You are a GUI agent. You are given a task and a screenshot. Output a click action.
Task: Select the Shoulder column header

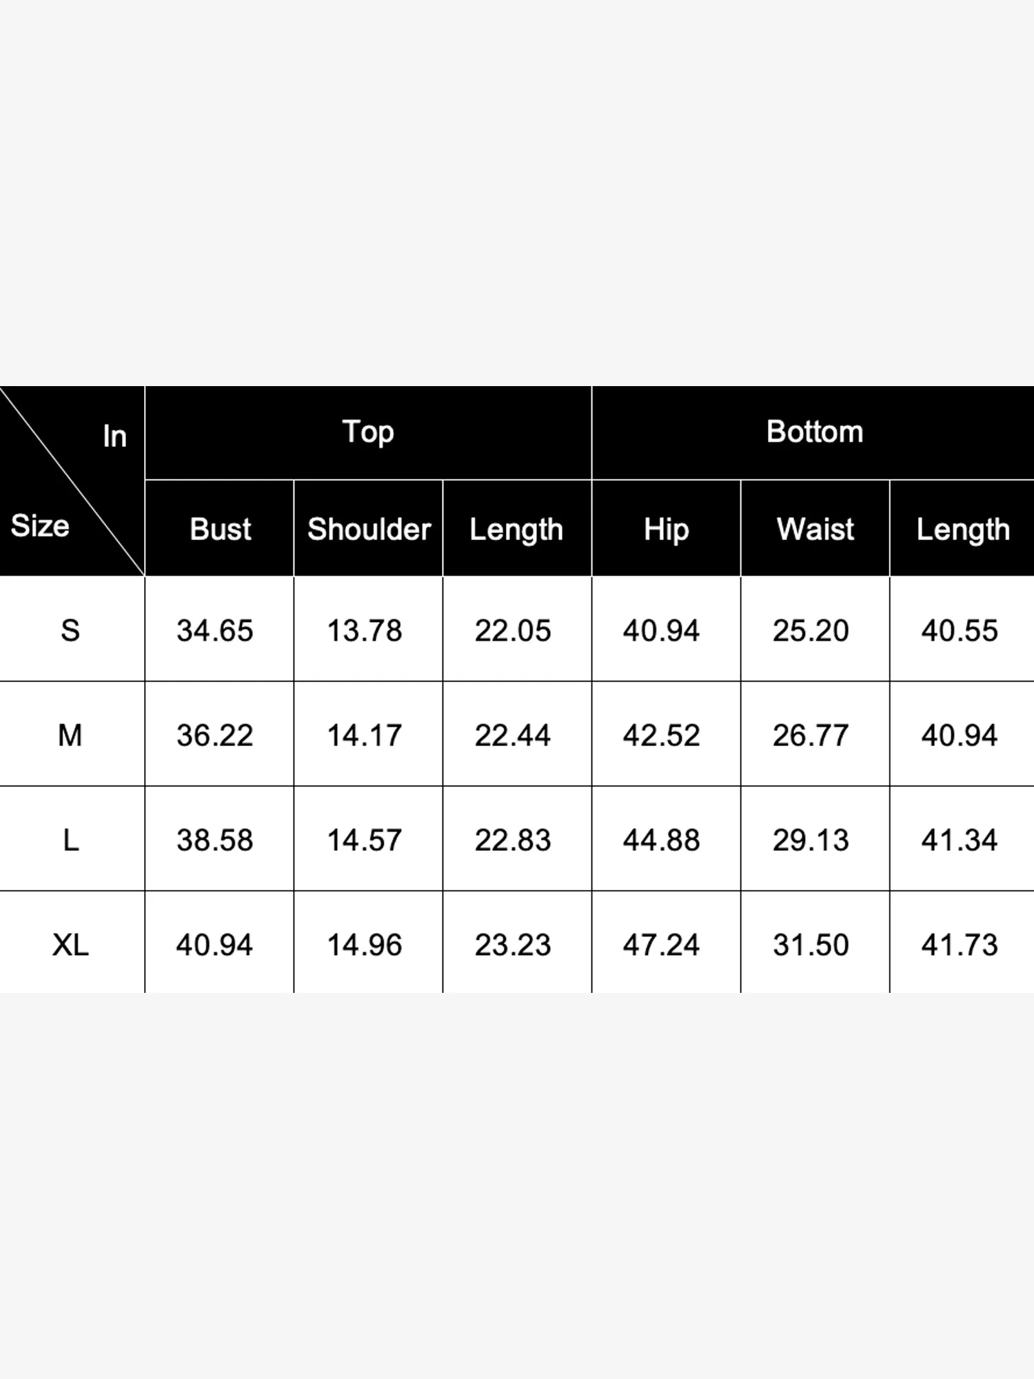coord(369,529)
